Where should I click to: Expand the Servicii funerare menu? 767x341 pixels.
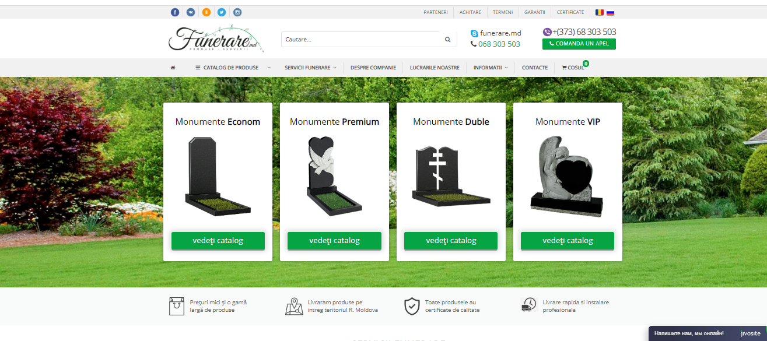point(310,68)
